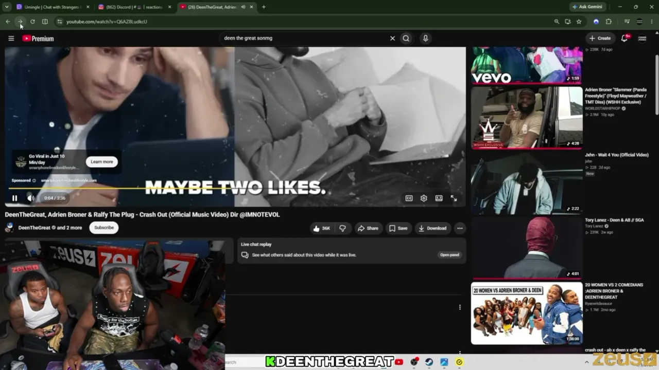Open the 'and 2 more' collaborators link
Image resolution: width=659 pixels, height=370 pixels.
70,228
